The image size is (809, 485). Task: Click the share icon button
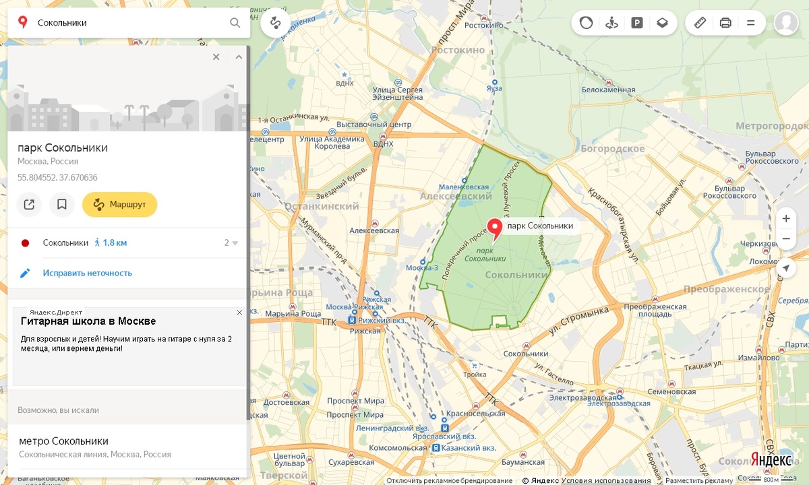[29, 205]
